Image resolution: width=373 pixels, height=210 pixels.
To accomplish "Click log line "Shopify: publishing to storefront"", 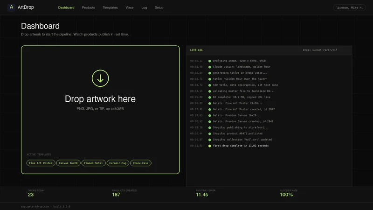I will coord(241,127).
